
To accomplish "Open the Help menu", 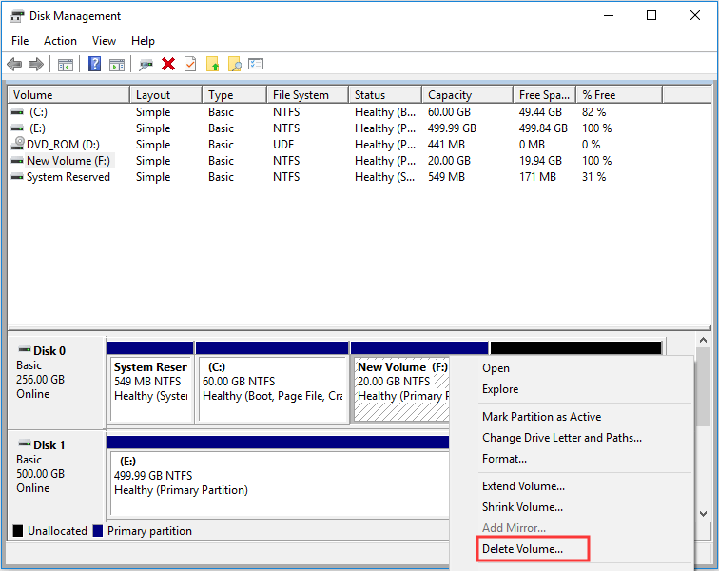I will pos(143,41).
